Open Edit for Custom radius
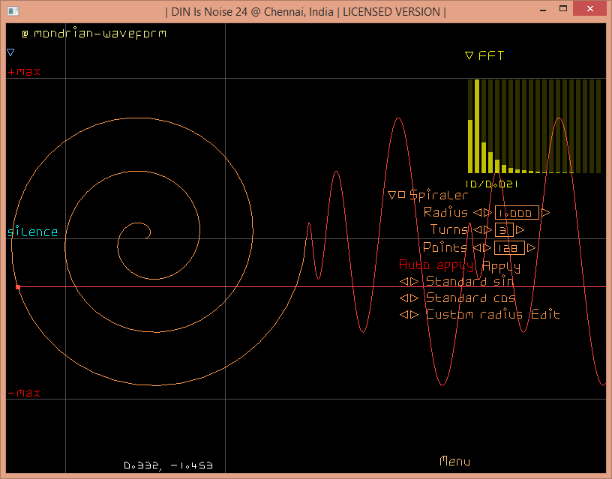 pos(545,315)
